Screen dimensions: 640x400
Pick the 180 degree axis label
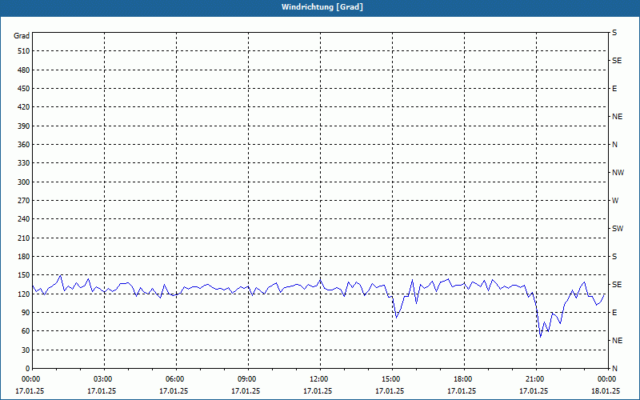click(x=24, y=257)
